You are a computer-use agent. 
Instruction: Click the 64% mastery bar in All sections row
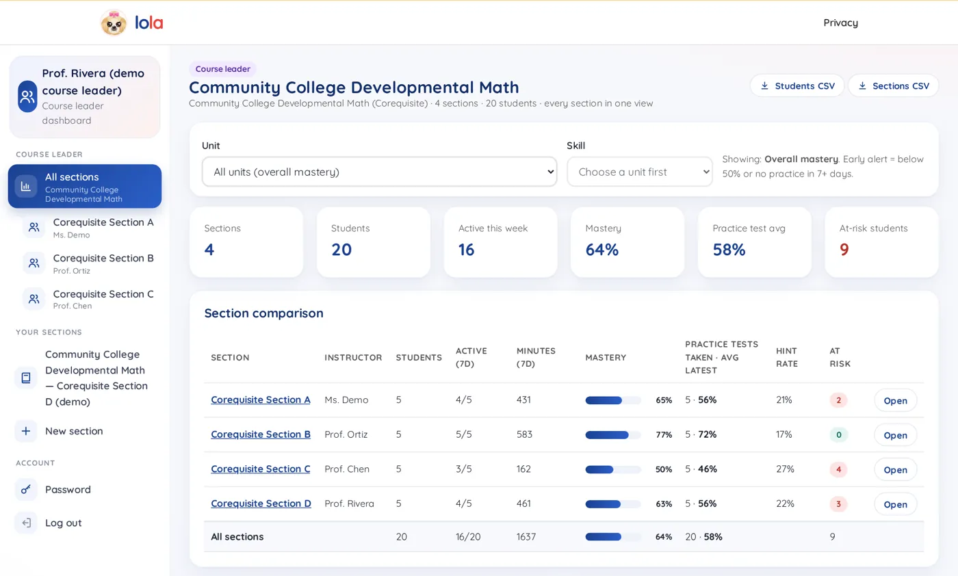613,537
